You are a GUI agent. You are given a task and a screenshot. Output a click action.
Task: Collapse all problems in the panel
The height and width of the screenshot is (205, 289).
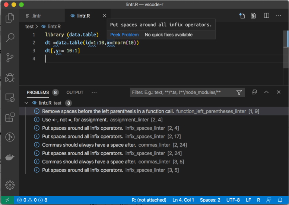point(254,92)
